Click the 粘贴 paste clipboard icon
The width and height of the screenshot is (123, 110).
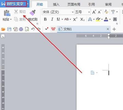[x=7, y=13]
